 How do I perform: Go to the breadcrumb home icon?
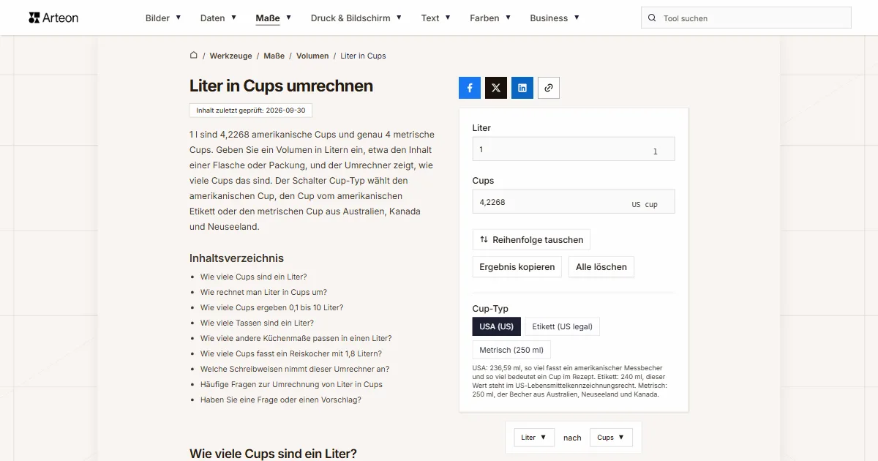(194, 56)
